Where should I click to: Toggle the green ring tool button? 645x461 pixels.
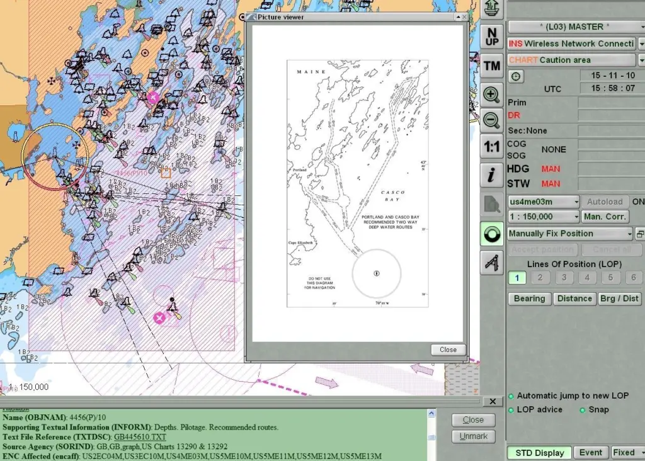pyautogui.click(x=491, y=234)
